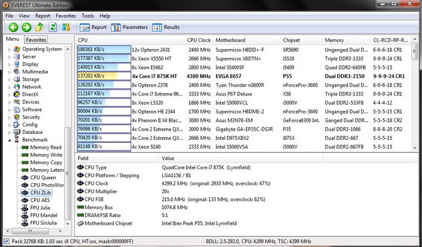Open the View menu
Viewport: 422px width, 247px height.
coord(24,16)
